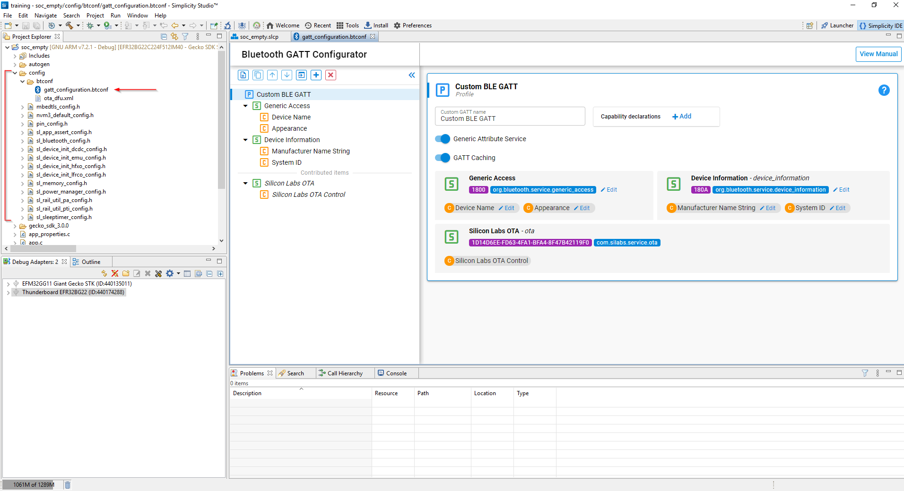
Task: Click the Save disk icon in main toolbar
Action: tap(26, 25)
